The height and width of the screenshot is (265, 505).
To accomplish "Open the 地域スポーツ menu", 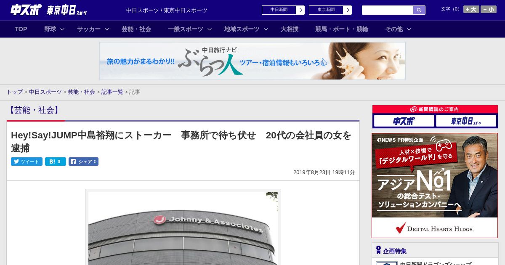I will click(242, 29).
